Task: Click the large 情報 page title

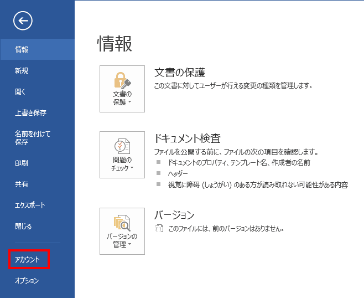Action: coord(115,44)
